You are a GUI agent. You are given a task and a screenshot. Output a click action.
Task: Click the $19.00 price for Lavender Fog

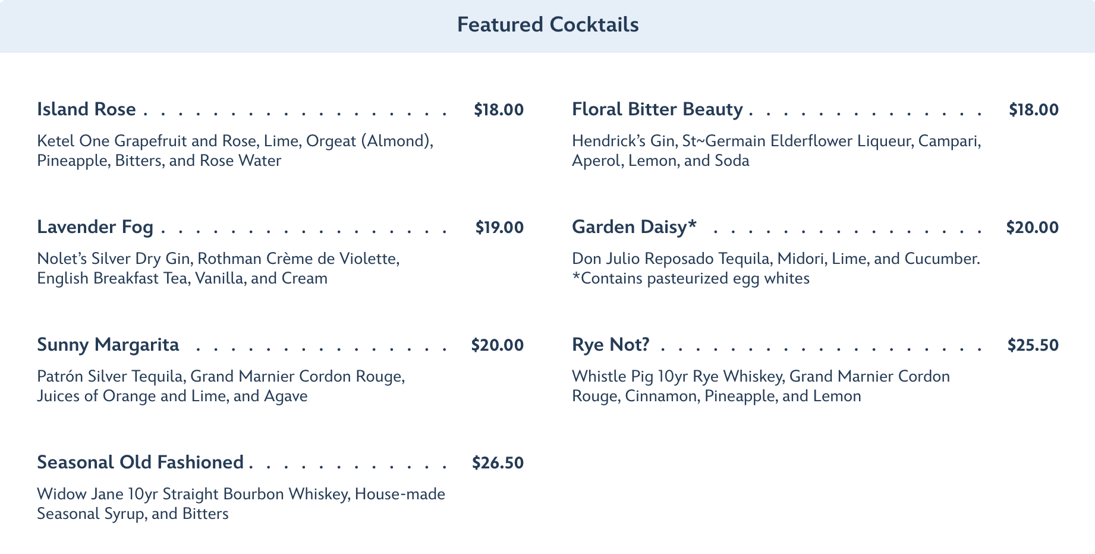point(499,228)
